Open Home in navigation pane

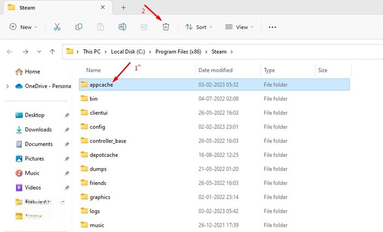point(27,72)
